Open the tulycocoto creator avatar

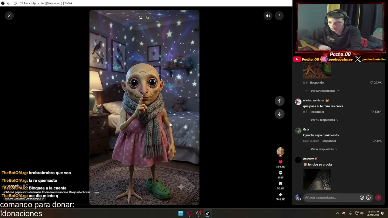280,151
